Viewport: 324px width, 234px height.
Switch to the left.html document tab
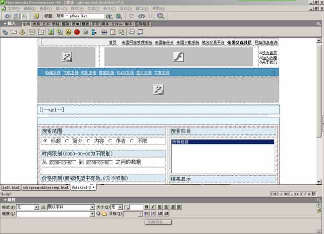[10, 187]
